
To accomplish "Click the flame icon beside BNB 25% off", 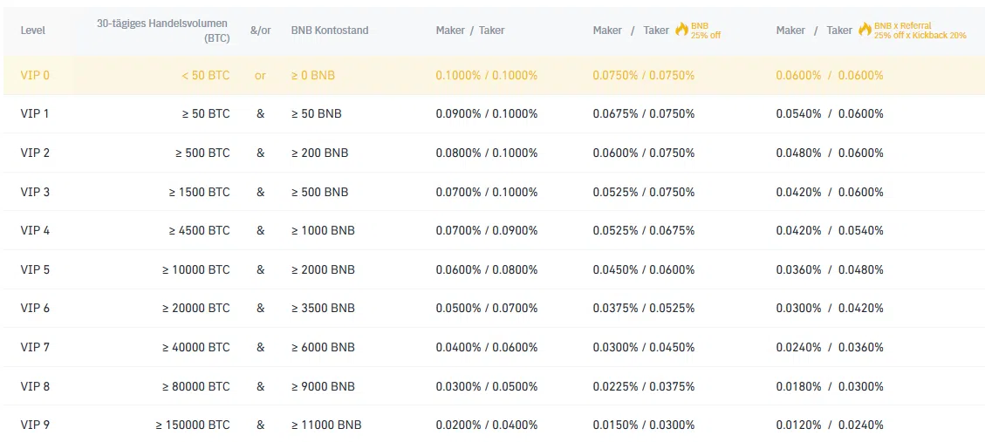I will pos(681,30).
